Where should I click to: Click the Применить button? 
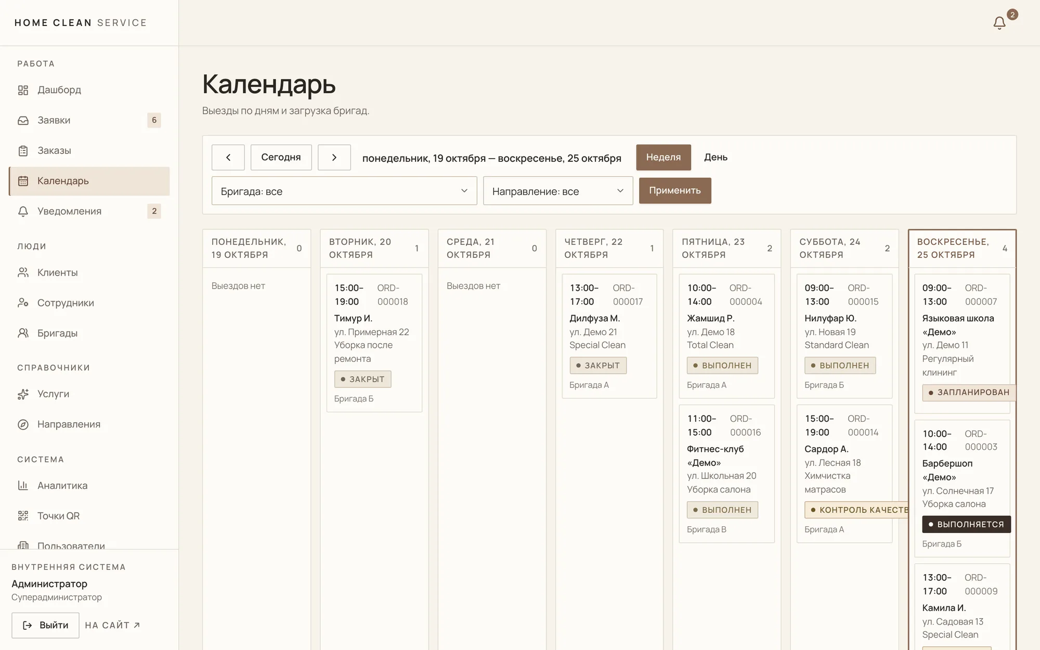(x=675, y=190)
